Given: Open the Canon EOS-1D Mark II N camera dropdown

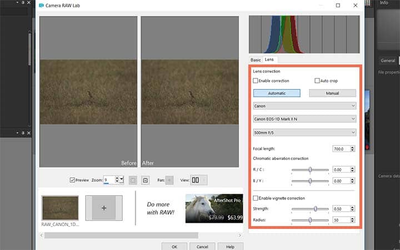Looking at the screenshot, I should pyautogui.click(x=304, y=119).
